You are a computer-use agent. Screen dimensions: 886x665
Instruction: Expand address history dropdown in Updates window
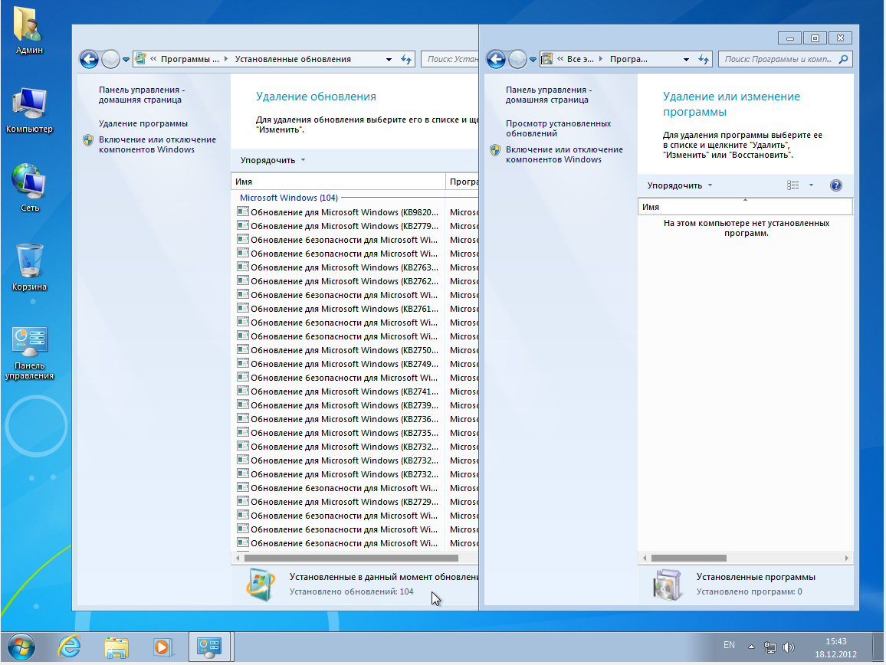point(389,59)
